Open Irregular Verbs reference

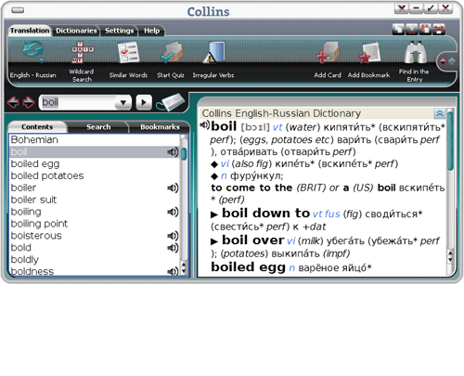213,59
